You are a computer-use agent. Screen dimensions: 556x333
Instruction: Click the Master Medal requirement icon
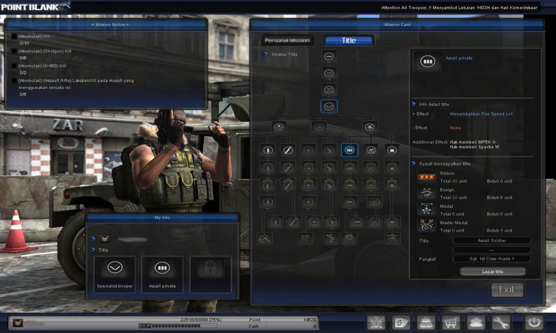(x=426, y=226)
